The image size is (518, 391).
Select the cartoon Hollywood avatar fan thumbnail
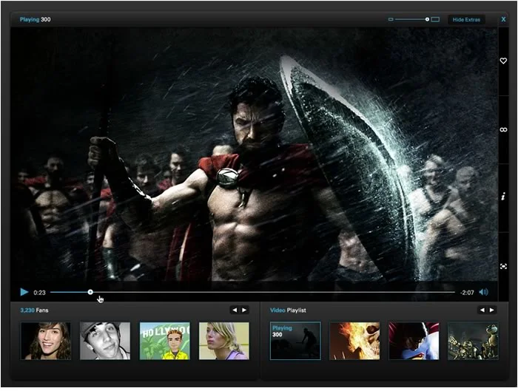tap(164, 341)
